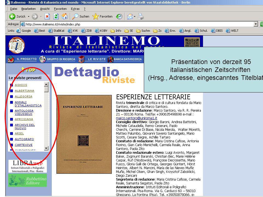Viewport: 263px width, 197px height.
Task: Open the Info links folder
Action: pos(116,31)
